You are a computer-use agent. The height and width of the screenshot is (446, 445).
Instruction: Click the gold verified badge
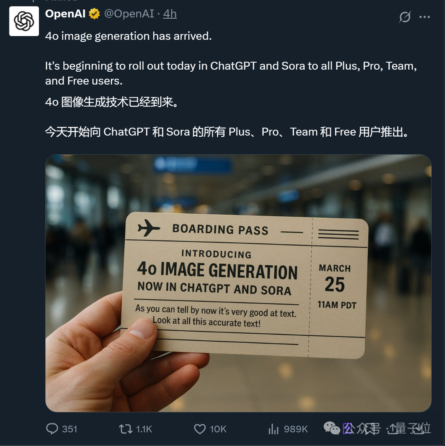coord(94,14)
